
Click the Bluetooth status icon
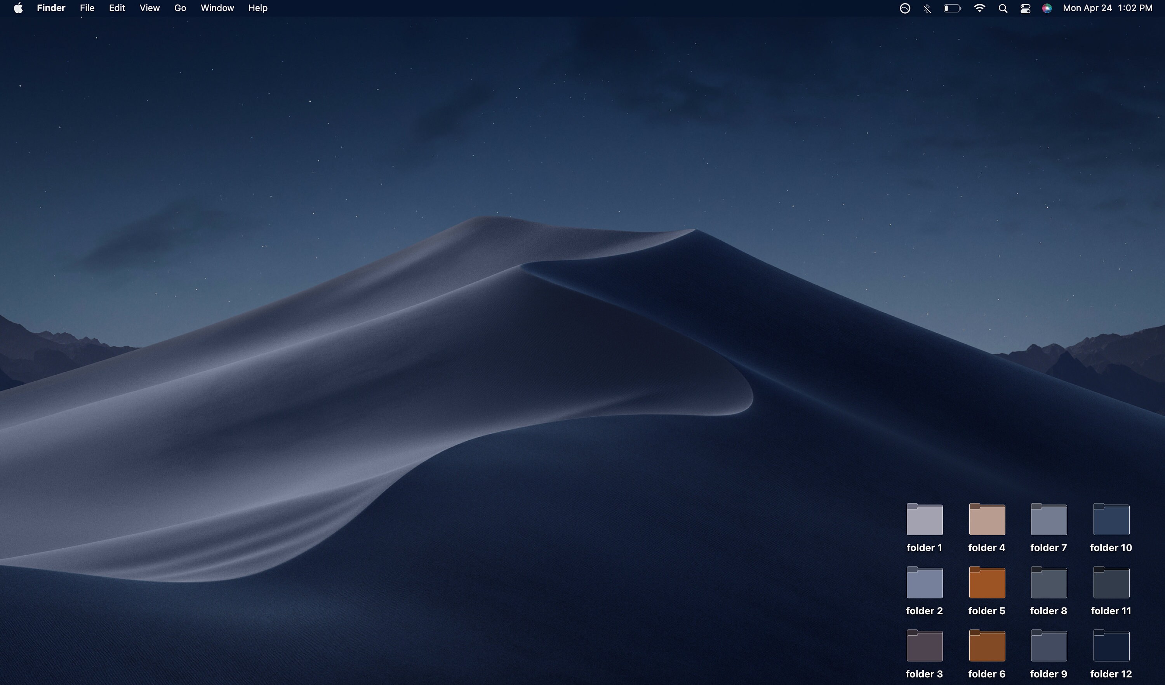click(927, 8)
